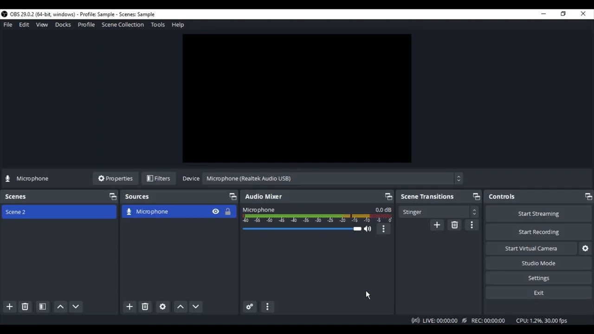Move source down arrow in Sources dock
This screenshot has height=334, width=594.
click(x=196, y=307)
